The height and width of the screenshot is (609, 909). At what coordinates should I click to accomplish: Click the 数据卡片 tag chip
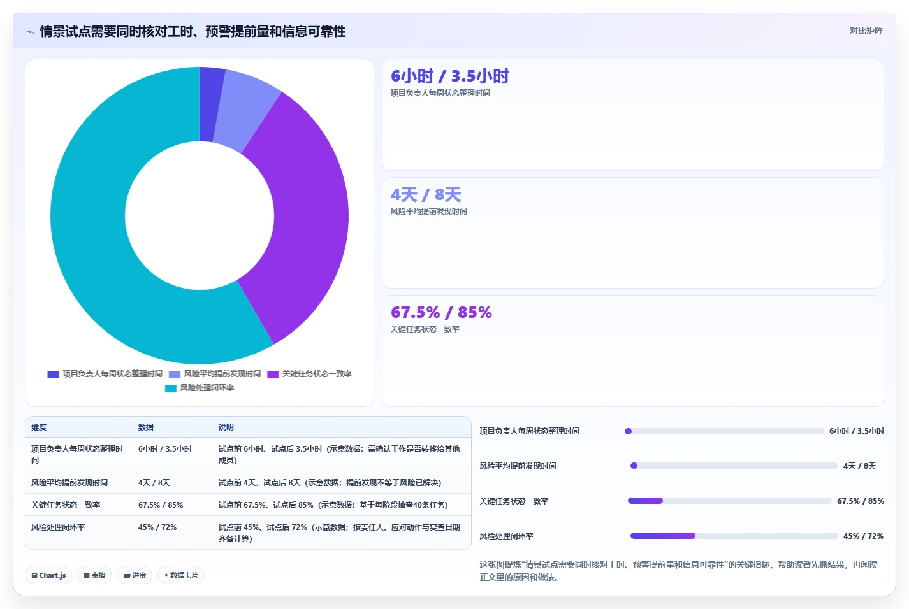[181, 575]
